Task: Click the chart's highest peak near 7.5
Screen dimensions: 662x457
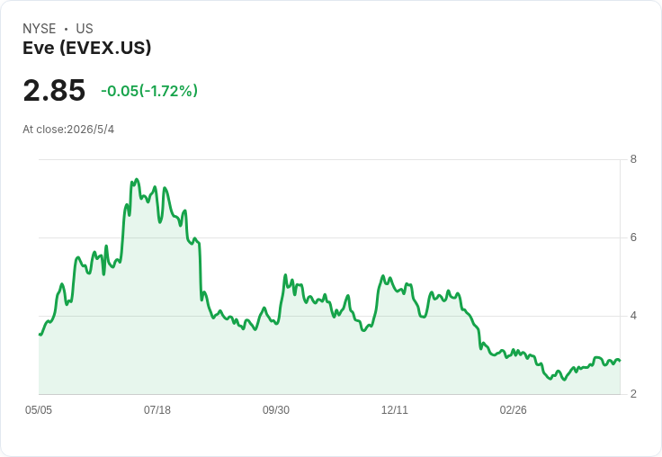Action: pyautogui.click(x=136, y=180)
